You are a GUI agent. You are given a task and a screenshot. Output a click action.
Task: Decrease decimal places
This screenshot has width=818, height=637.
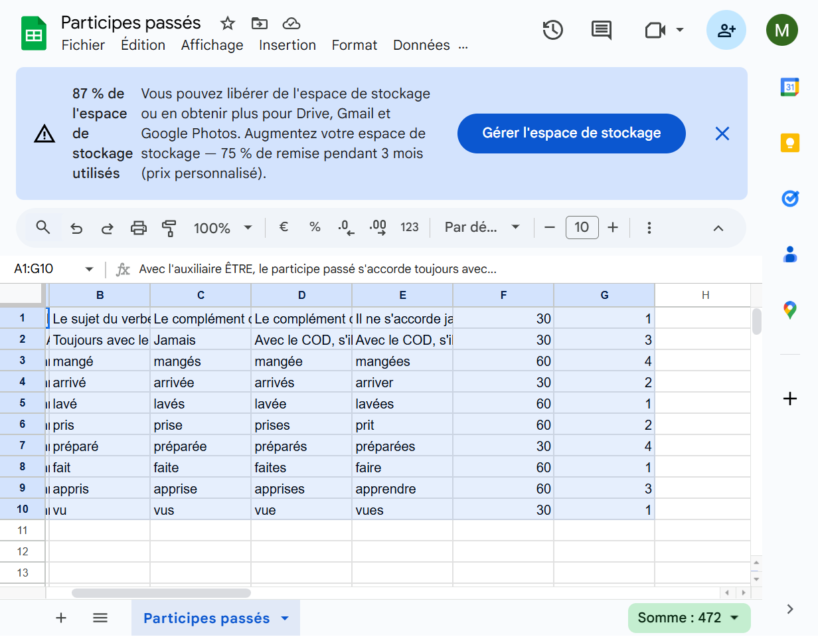pos(346,228)
